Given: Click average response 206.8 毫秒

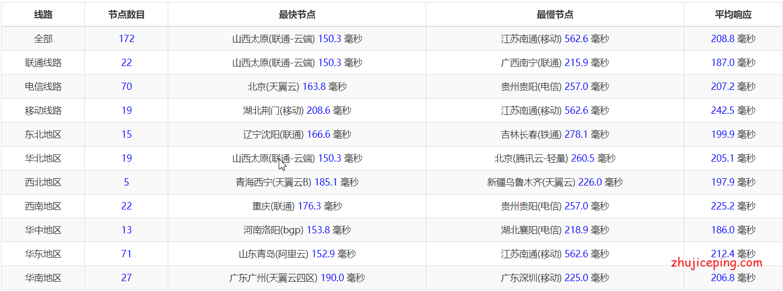Looking at the screenshot, I should [x=733, y=278].
